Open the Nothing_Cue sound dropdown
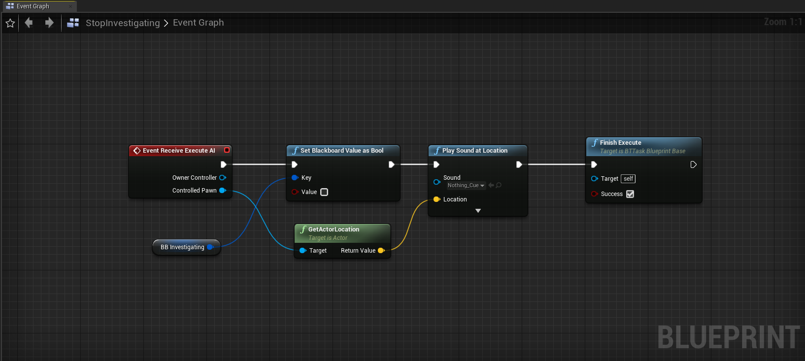 point(466,186)
